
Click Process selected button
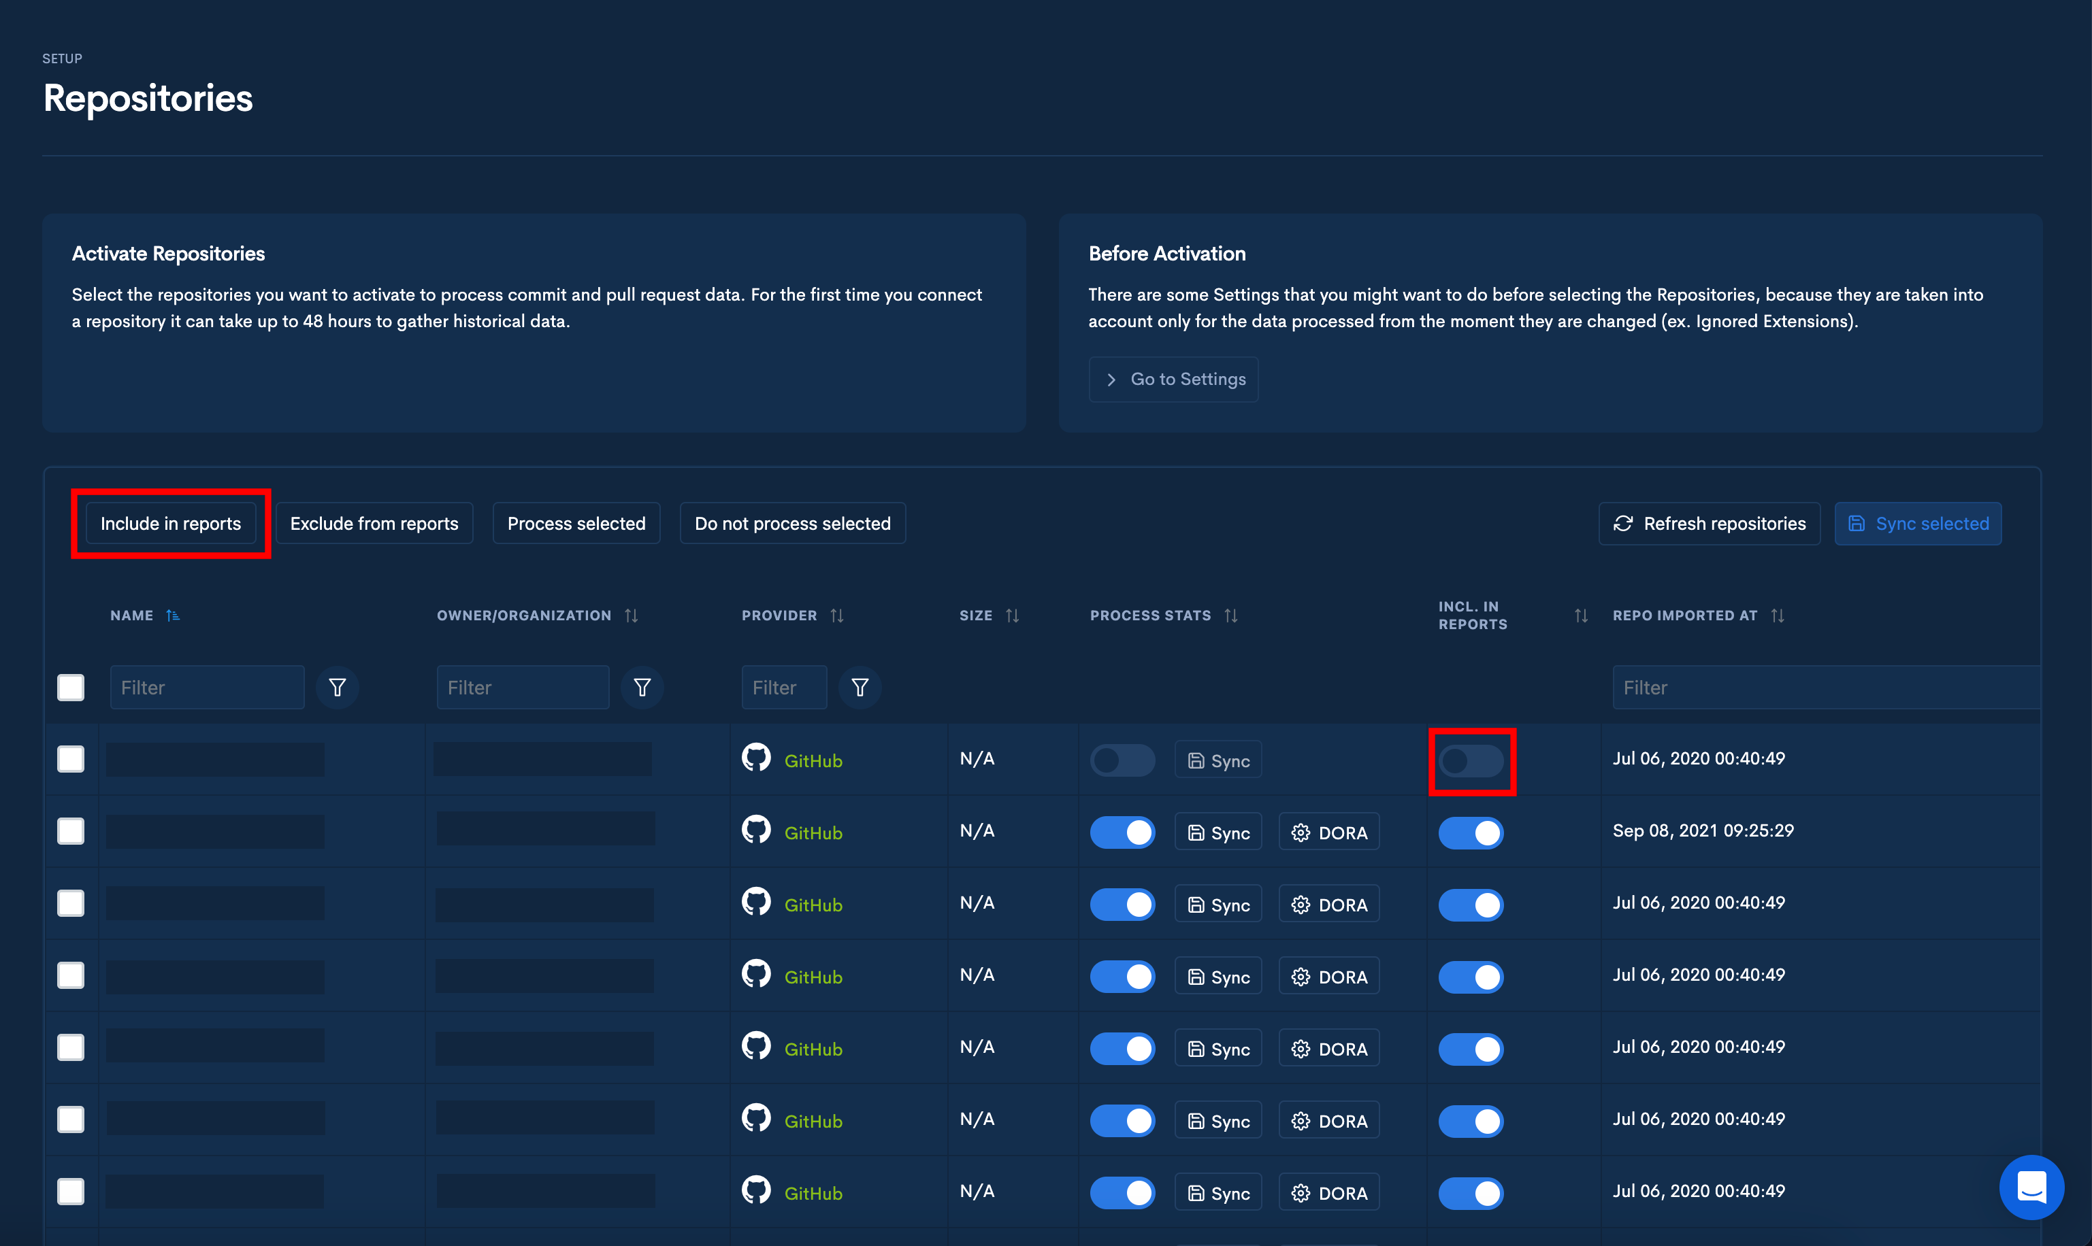[x=576, y=524]
